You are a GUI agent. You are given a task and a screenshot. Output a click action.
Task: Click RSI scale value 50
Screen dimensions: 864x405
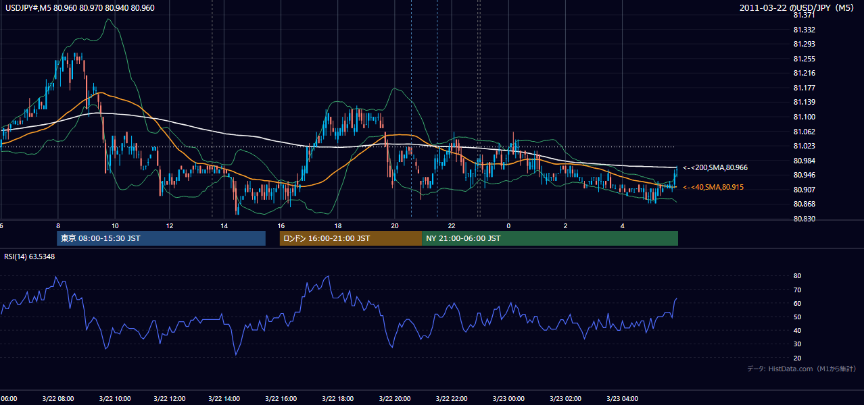(x=797, y=317)
